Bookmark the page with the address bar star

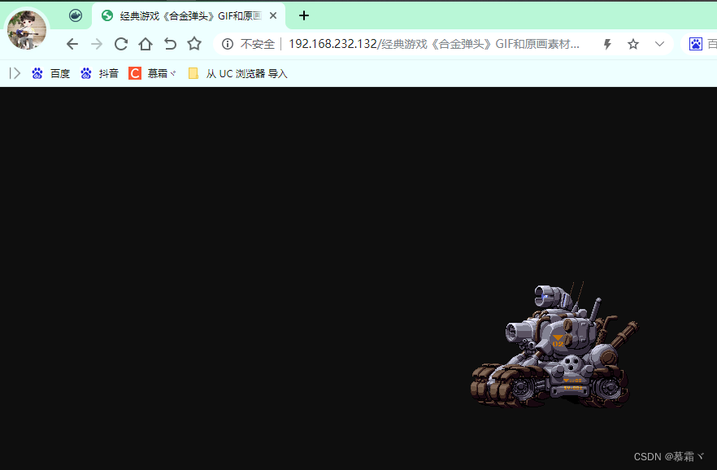(633, 45)
